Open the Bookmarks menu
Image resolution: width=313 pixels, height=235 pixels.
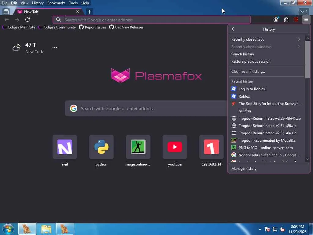[x=56, y=3]
